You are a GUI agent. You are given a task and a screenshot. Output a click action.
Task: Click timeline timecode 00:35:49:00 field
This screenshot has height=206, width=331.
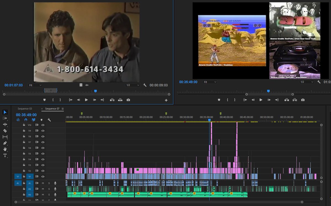[x=26, y=115]
